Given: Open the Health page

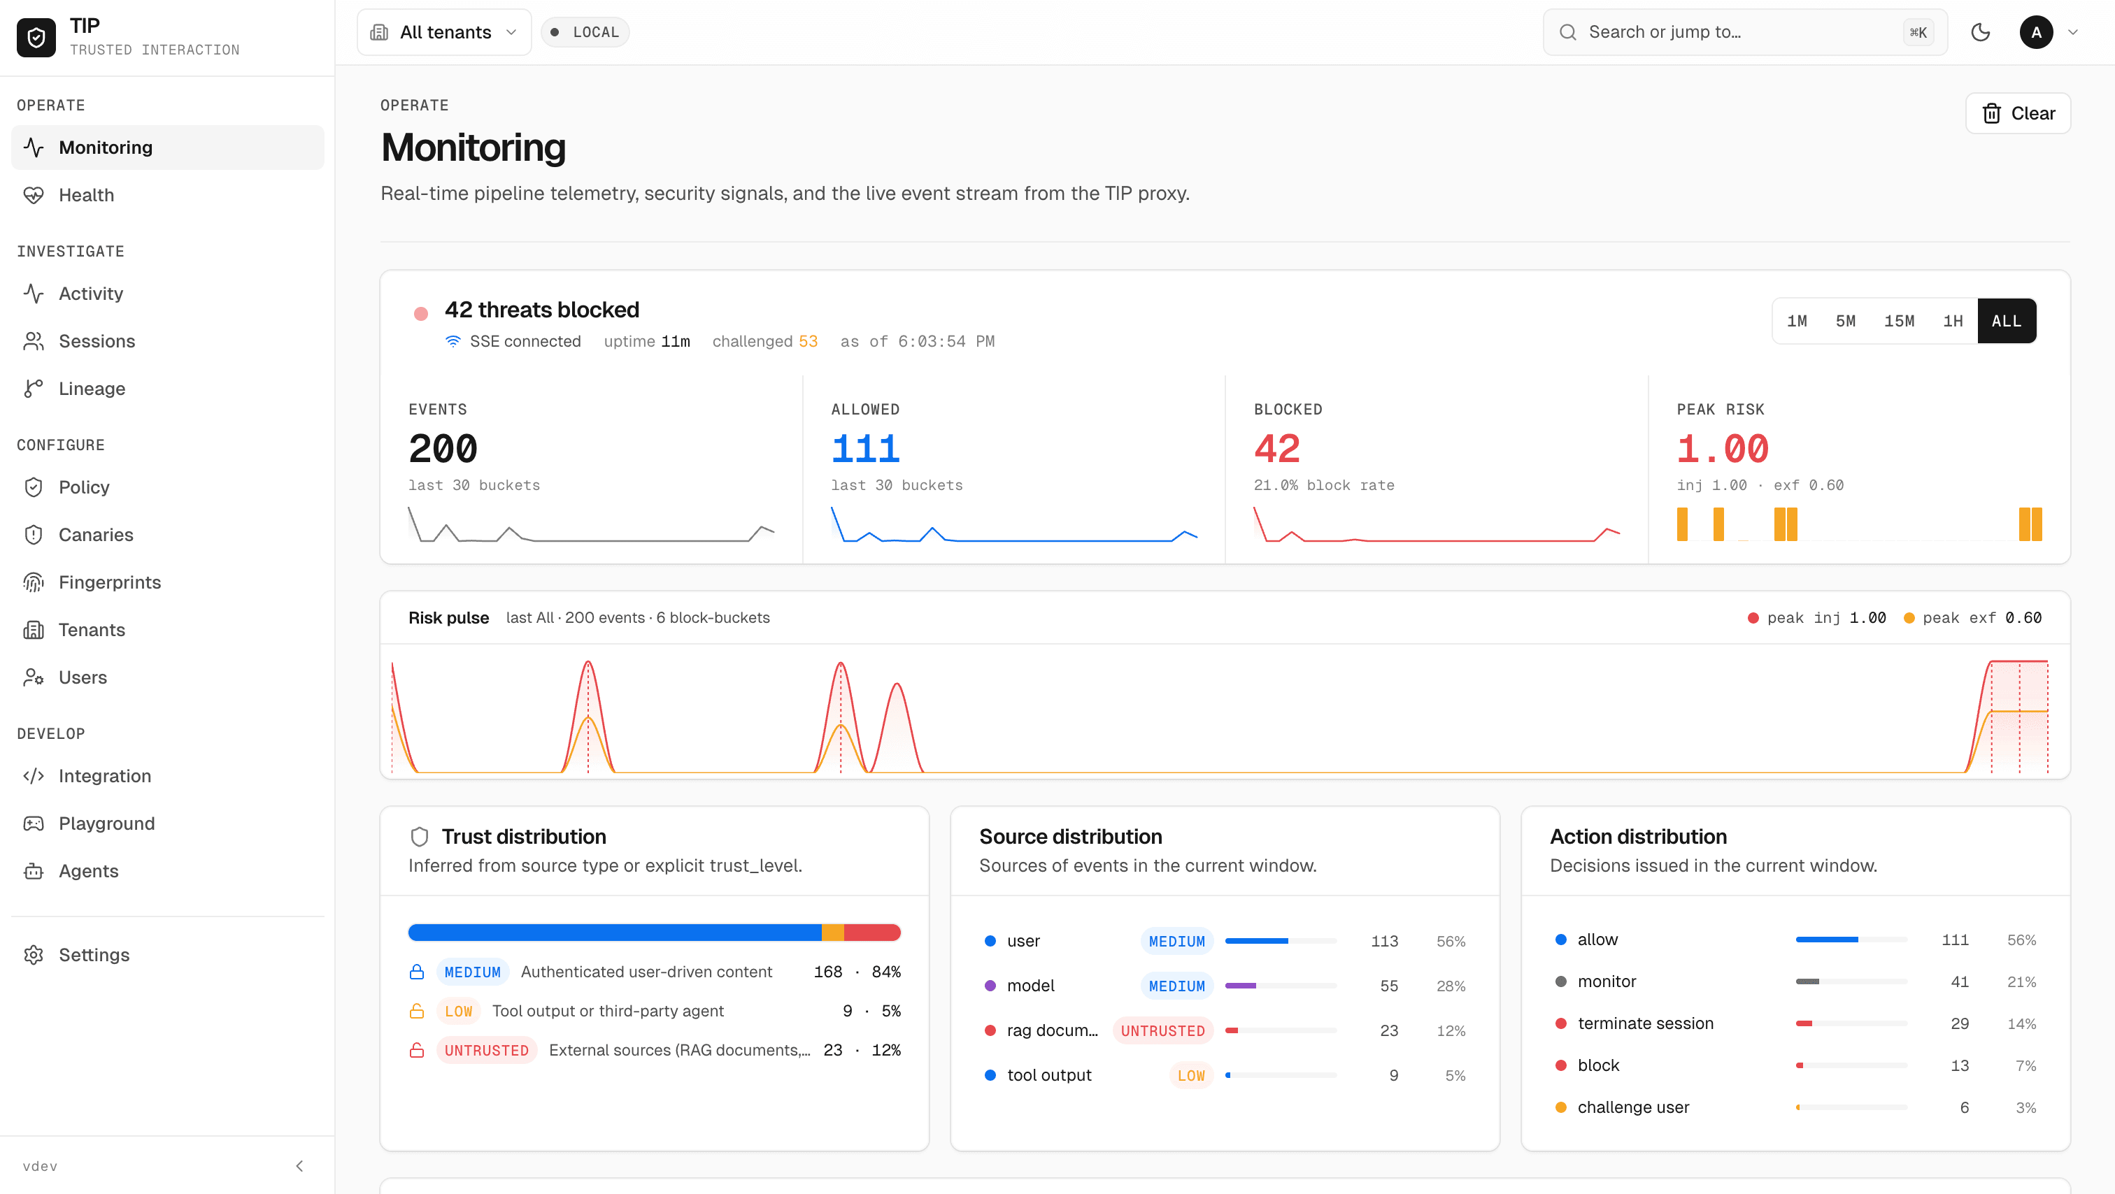Looking at the screenshot, I should pyautogui.click(x=167, y=195).
